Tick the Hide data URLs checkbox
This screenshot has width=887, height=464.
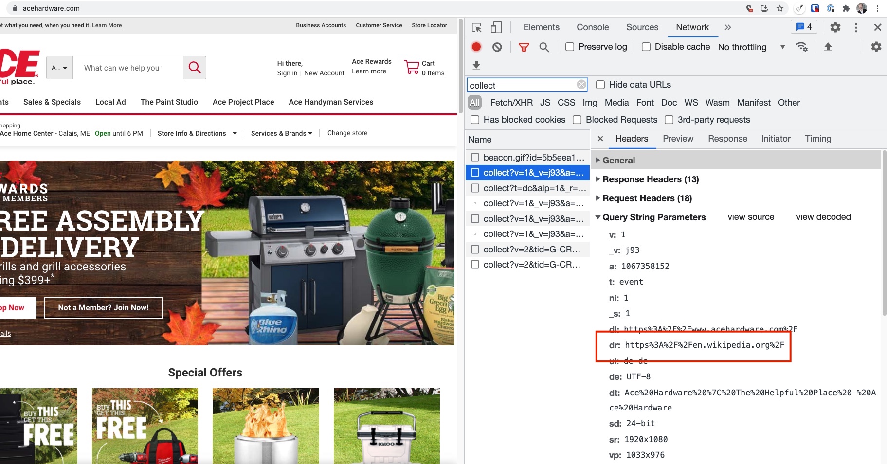600,85
